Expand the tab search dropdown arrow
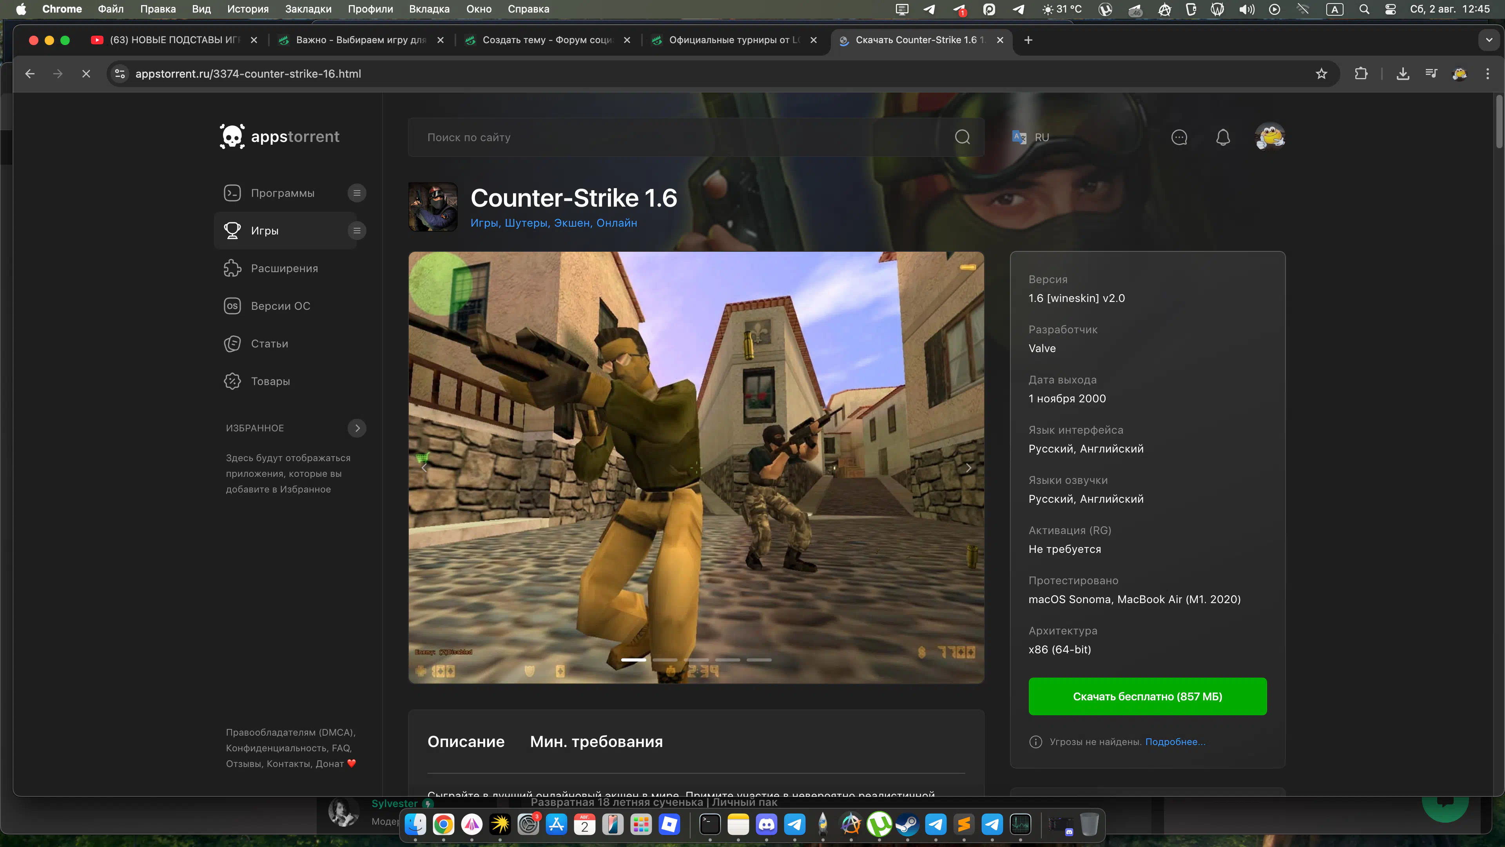 tap(1489, 40)
